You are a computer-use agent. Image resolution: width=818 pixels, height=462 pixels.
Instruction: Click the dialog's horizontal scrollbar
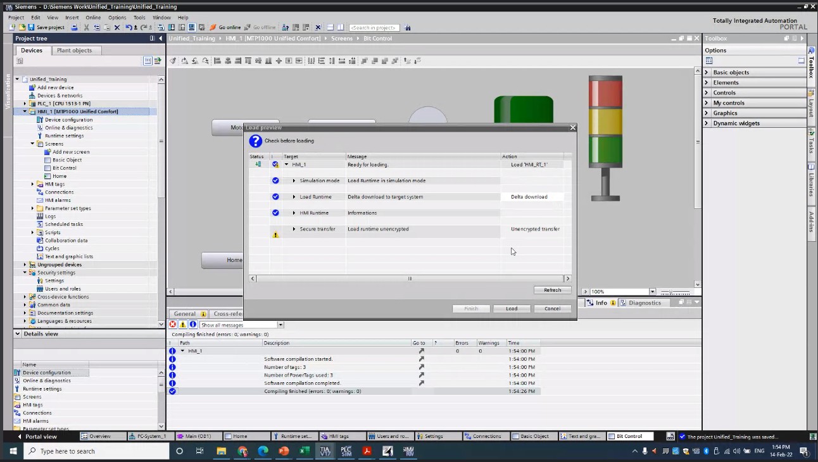pyautogui.click(x=410, y=278)
